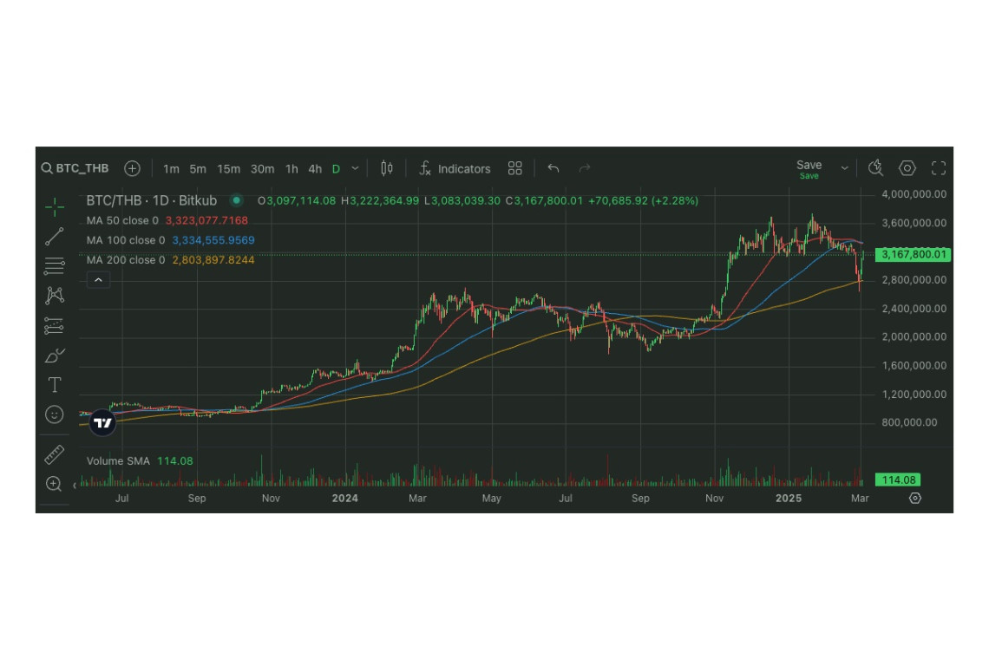Activate the ruler measure tool
The image size is (989, 659).
click(x=55, y=454)
